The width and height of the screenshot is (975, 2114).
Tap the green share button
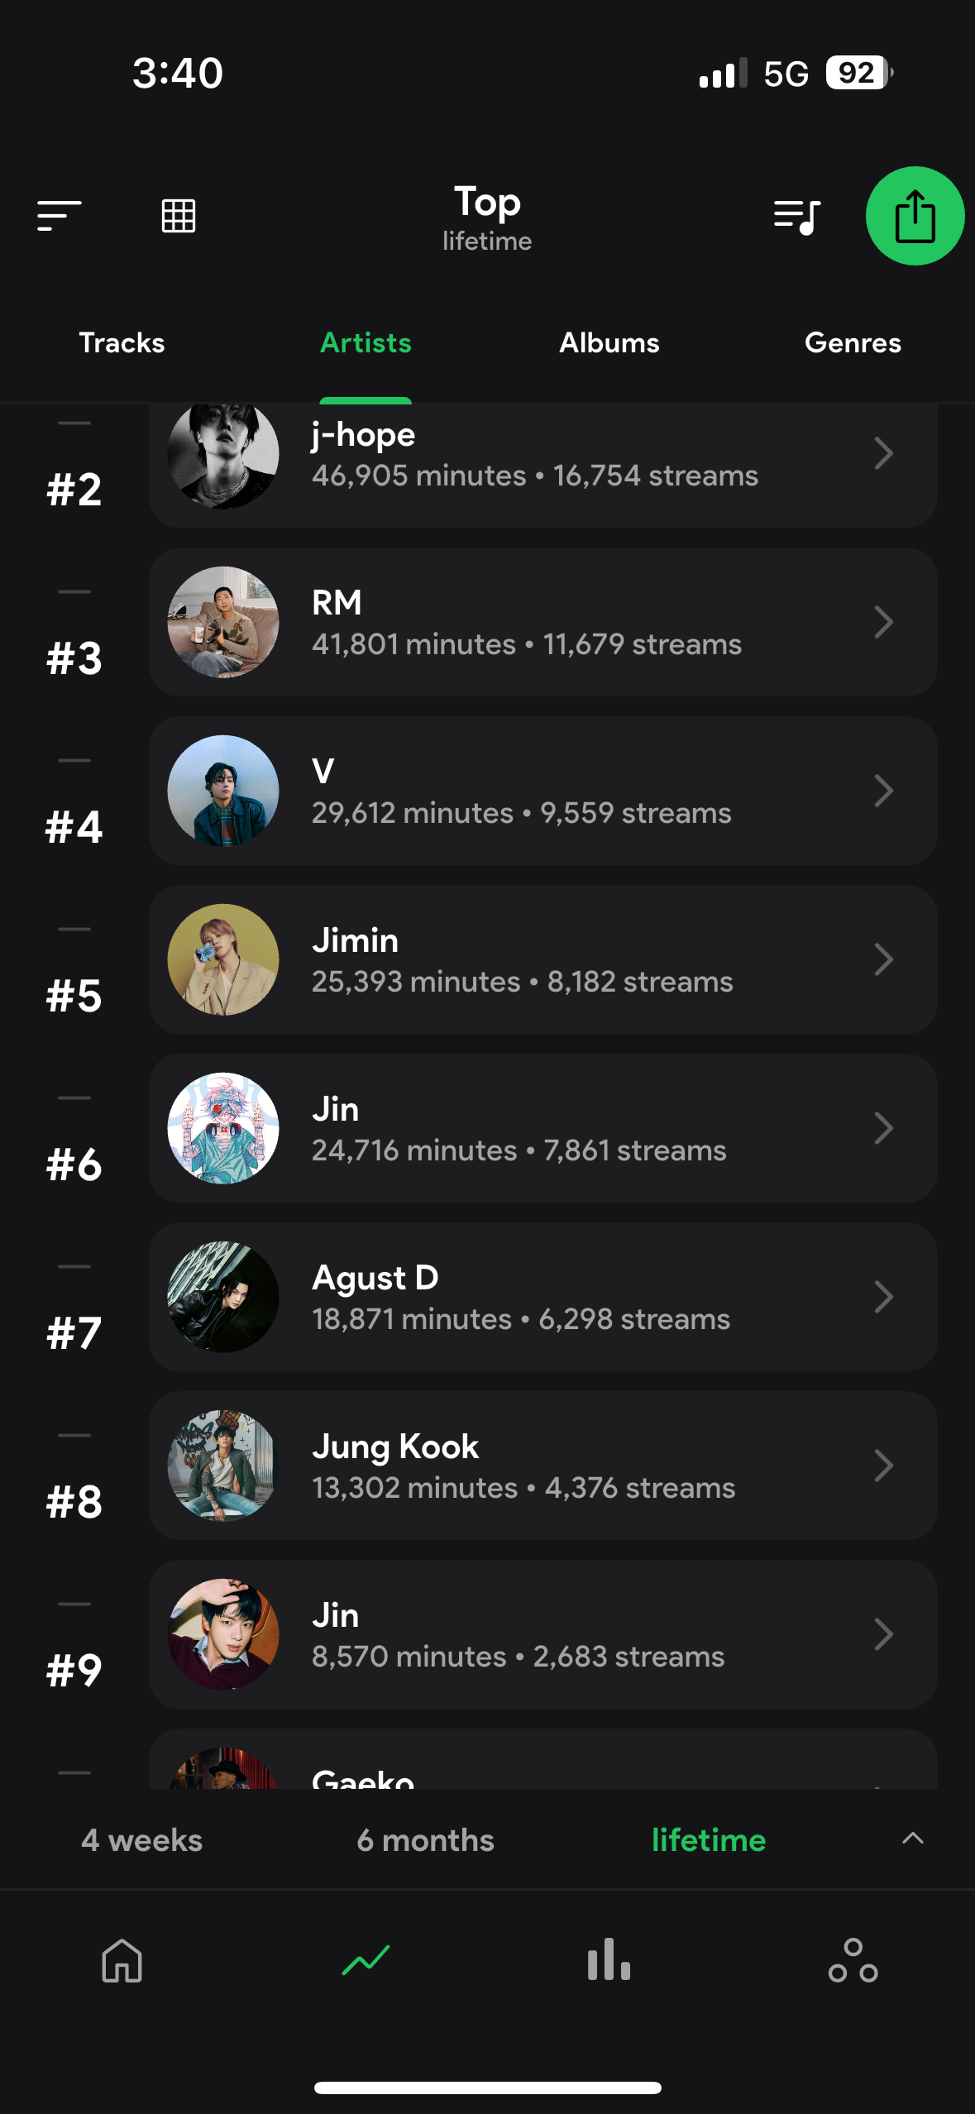tap(915, 216)
